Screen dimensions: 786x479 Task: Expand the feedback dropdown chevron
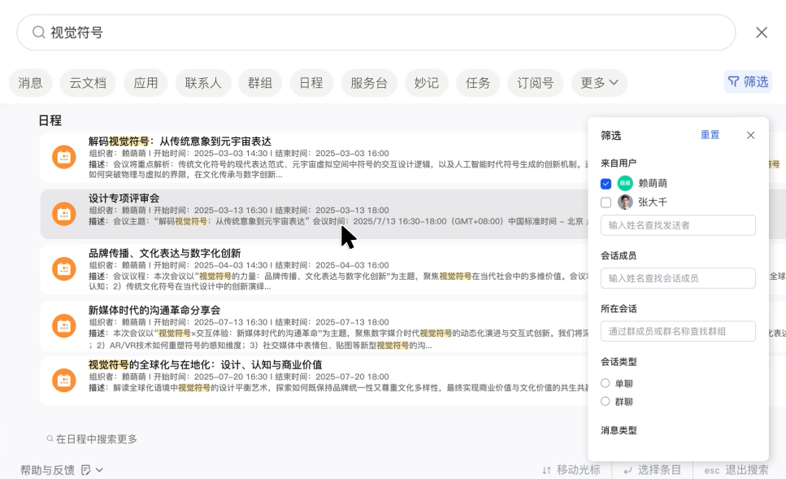pos(99,470)
